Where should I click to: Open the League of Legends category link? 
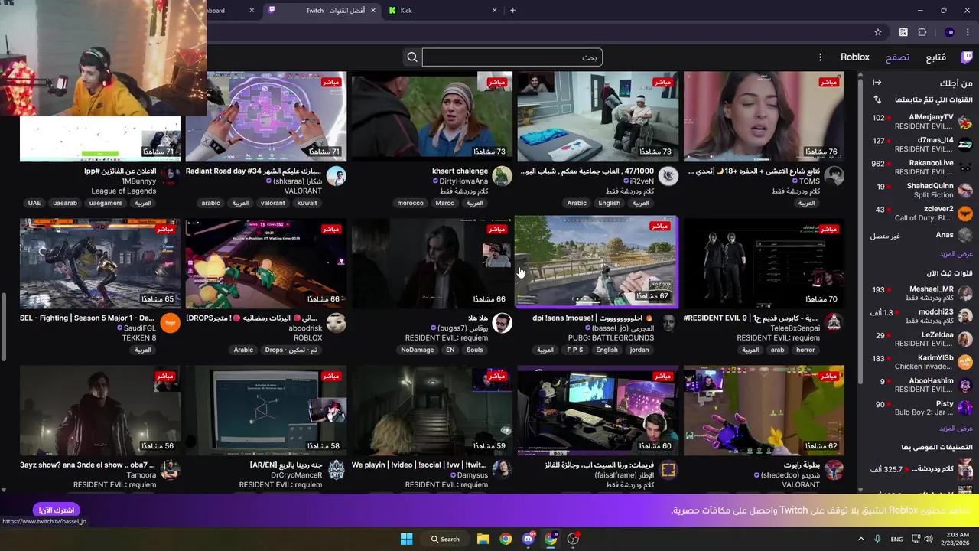pos(124,191)
